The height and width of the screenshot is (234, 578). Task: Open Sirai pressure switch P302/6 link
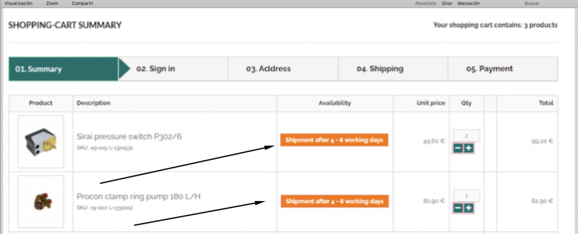pos(129,137)
